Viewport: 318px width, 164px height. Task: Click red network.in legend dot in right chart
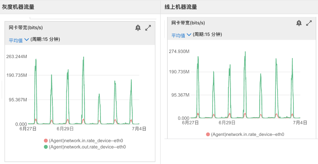click(208, 134)
